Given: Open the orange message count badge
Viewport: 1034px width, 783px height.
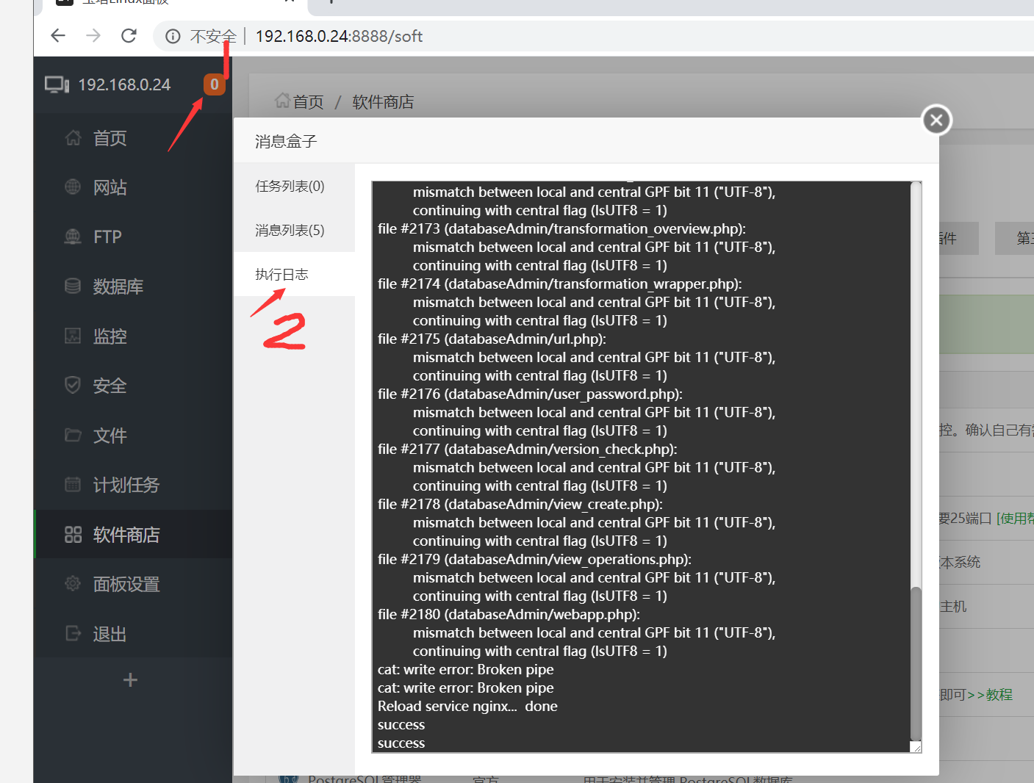Looking at the screenshot, I should 214,84.
